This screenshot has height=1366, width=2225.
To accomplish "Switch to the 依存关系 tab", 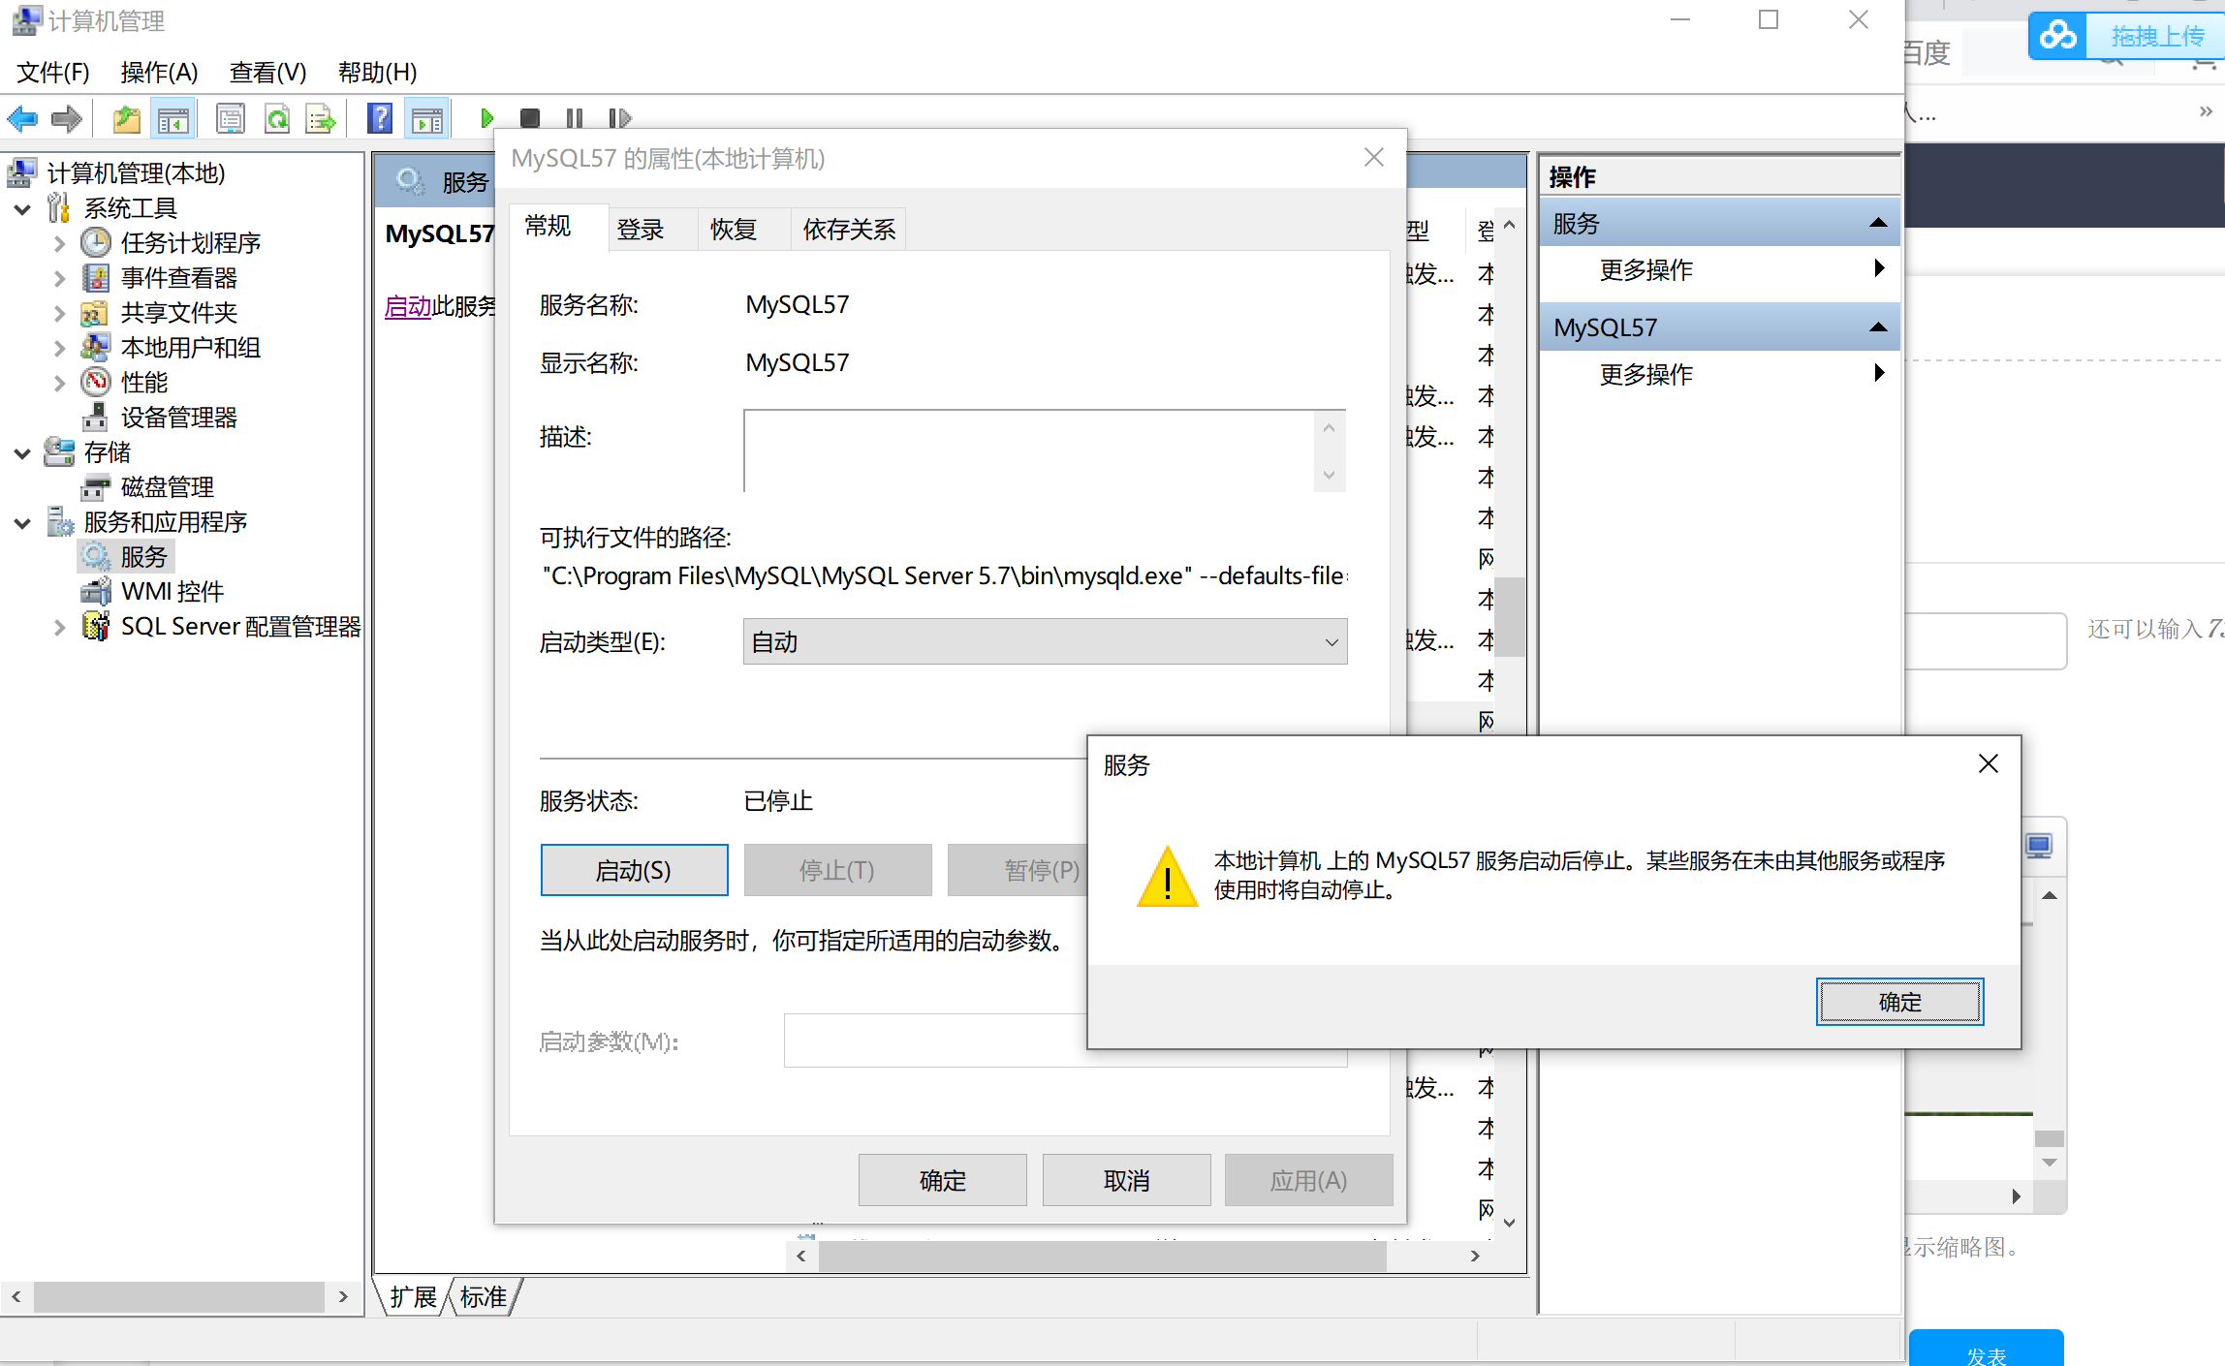I will [x=849, y=230].
